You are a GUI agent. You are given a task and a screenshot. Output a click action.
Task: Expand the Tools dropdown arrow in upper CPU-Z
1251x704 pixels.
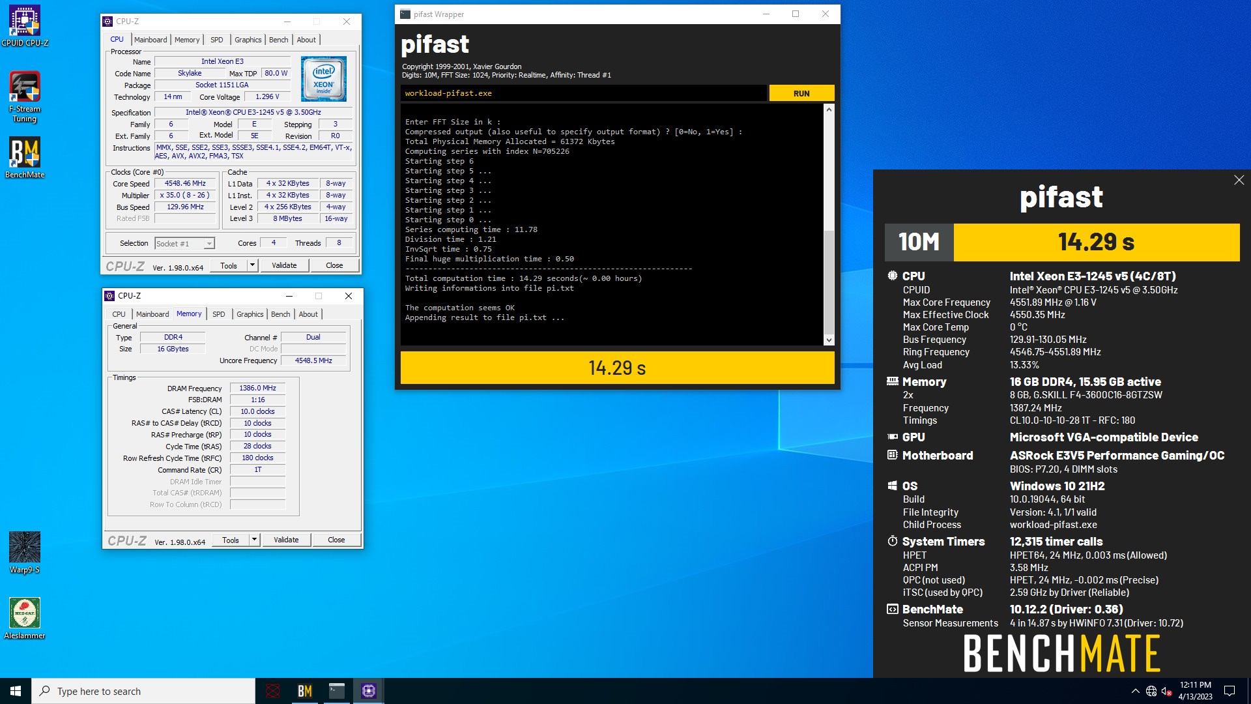pos(252,265)
